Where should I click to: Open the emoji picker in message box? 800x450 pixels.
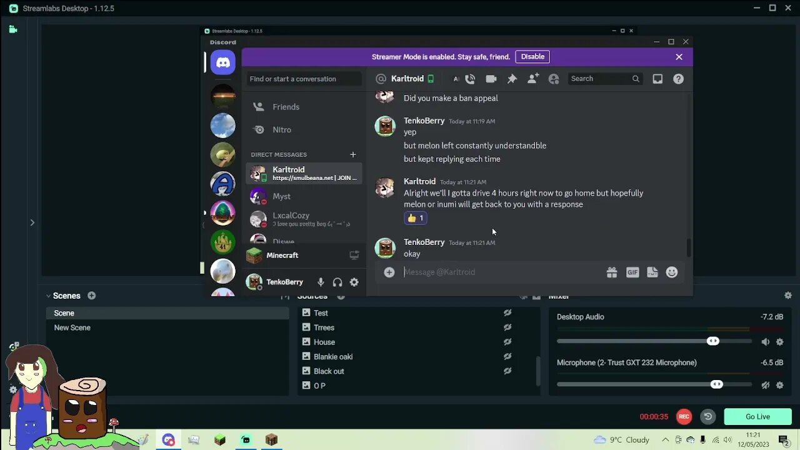pos(672,272)
